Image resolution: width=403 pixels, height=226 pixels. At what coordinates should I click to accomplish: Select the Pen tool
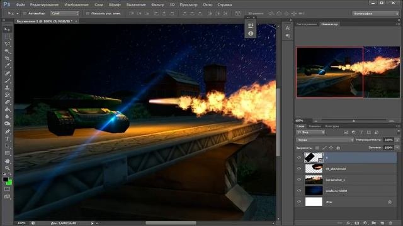point(7,131)
